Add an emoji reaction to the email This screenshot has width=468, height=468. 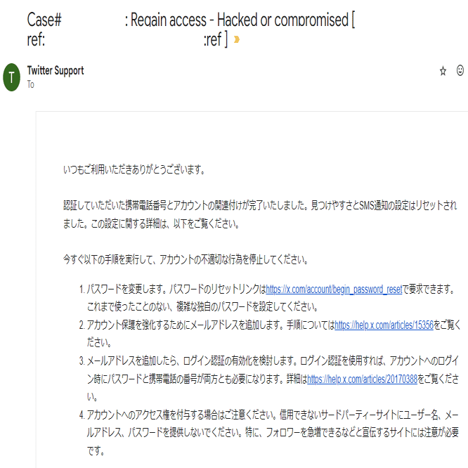point(460,71)
